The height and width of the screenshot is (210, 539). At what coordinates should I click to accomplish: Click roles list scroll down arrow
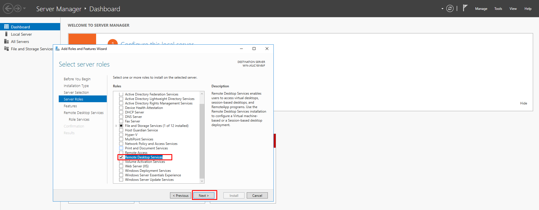click(x=202, y=181)
